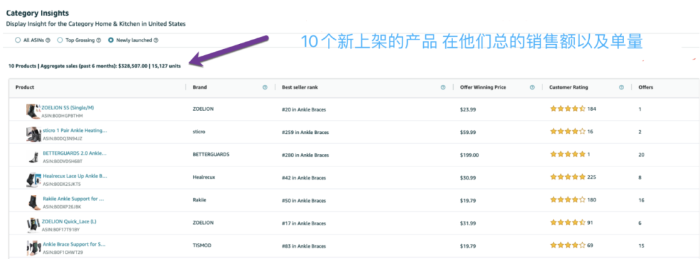Click BETTERGUARDS product thumbnail image
700x259 pixels.
click(x=34, y=157)
